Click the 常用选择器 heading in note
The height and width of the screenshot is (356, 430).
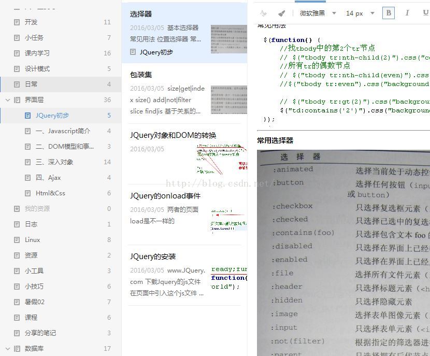(x=275, y=140)
